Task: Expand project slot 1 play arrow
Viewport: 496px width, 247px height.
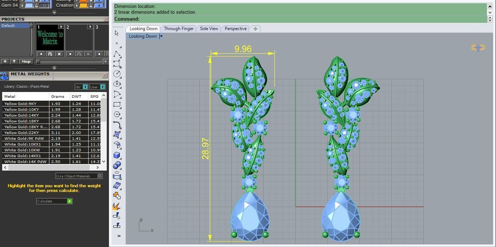Action: pyautogui.click(x=61, y=27)
